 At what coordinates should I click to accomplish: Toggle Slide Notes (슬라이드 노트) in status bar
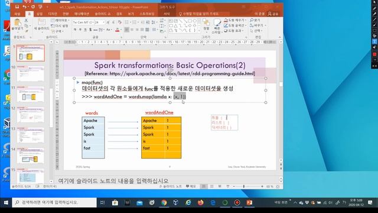coord(171,186)
